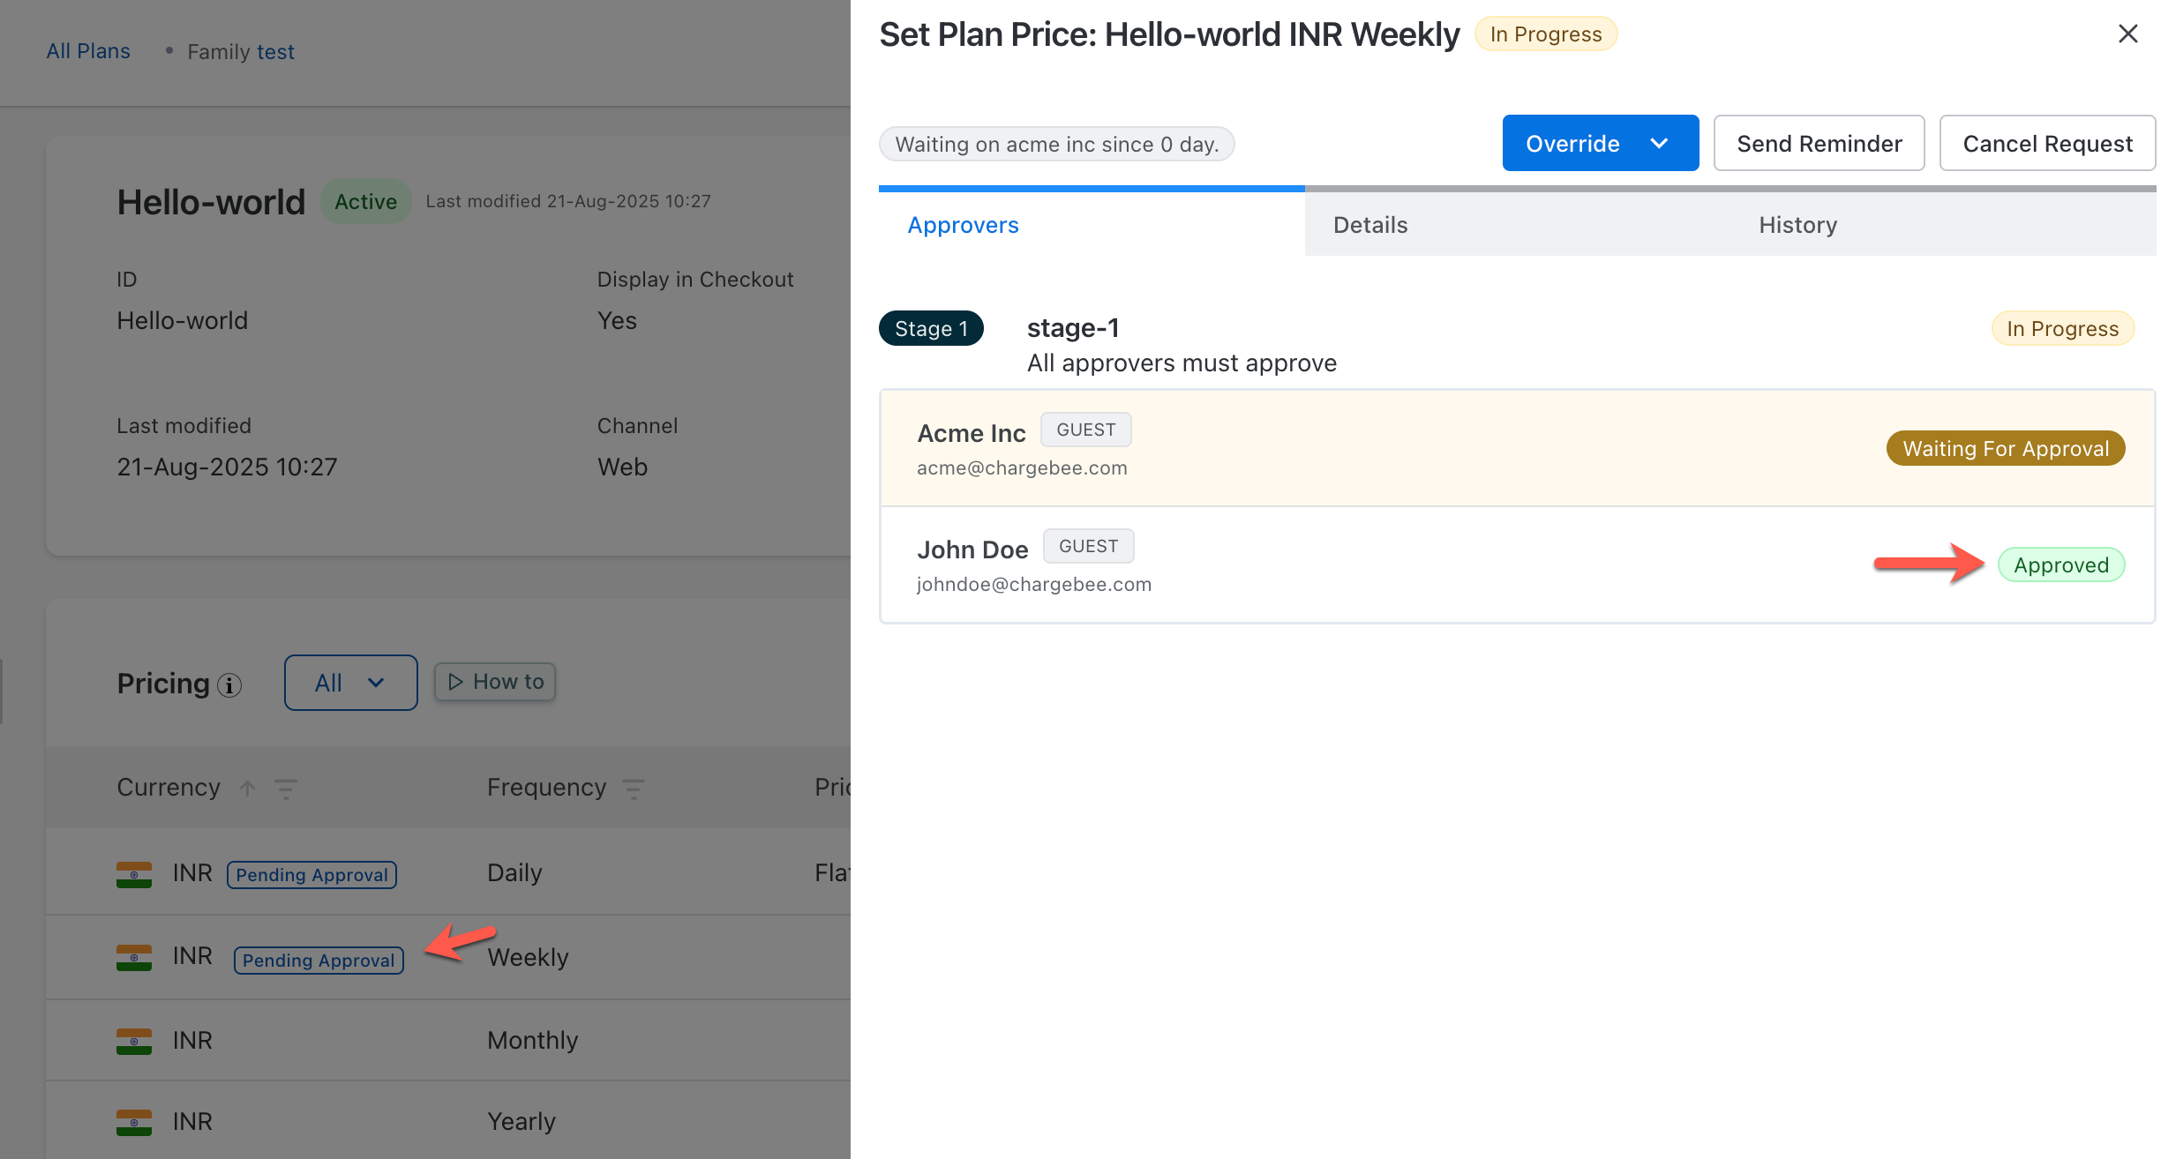Click the Send Reminder button
2176x1159 pixels.
1819,143
